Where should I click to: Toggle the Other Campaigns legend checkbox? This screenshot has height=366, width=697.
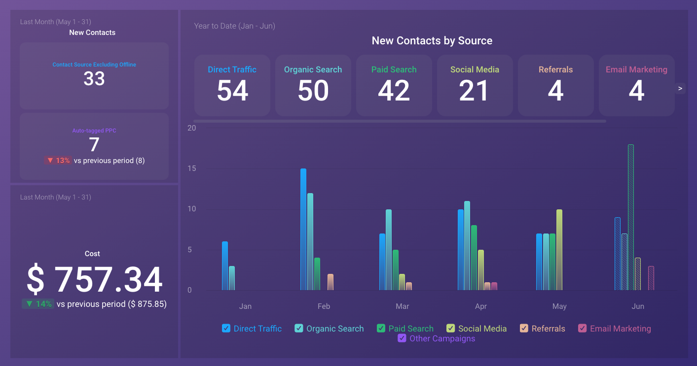coord(402,338)
